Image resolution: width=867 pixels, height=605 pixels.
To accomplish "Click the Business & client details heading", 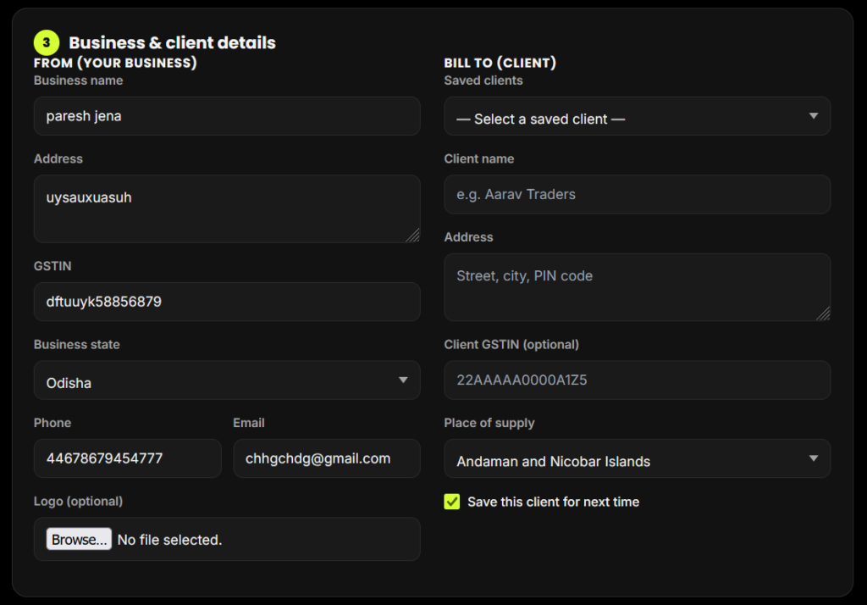I will 172,42.
